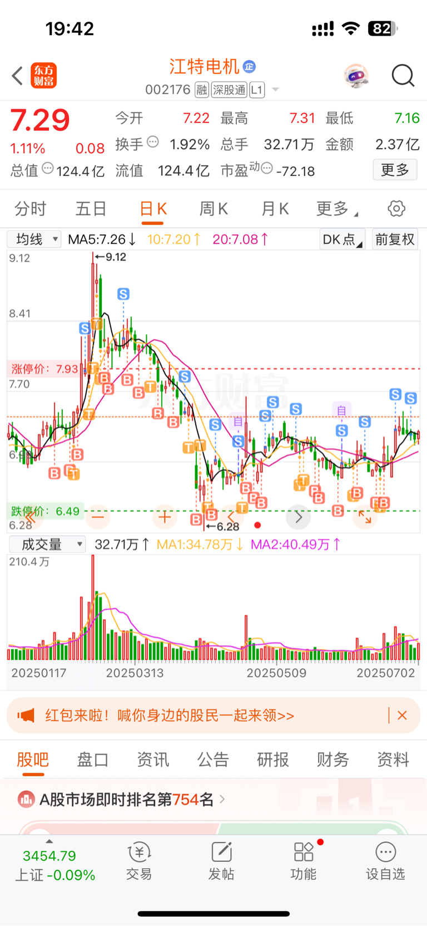The width and height of the screenshot is (427, 926).
Task: Open the 资料 tab
Action: tap(393, 760)
